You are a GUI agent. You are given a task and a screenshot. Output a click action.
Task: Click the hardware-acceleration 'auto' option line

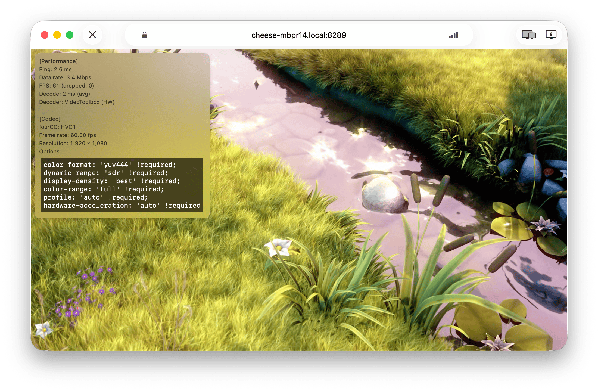tap(122, 206)
